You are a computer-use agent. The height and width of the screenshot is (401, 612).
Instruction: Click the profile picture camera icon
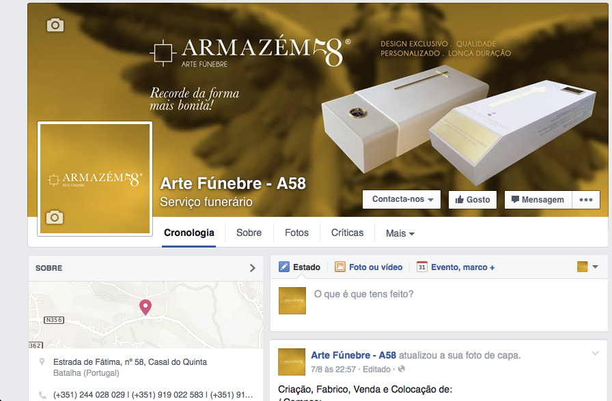(55, 217)
